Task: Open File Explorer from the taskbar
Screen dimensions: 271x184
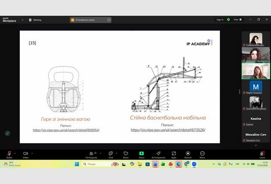Action: (x=139, y=164)
